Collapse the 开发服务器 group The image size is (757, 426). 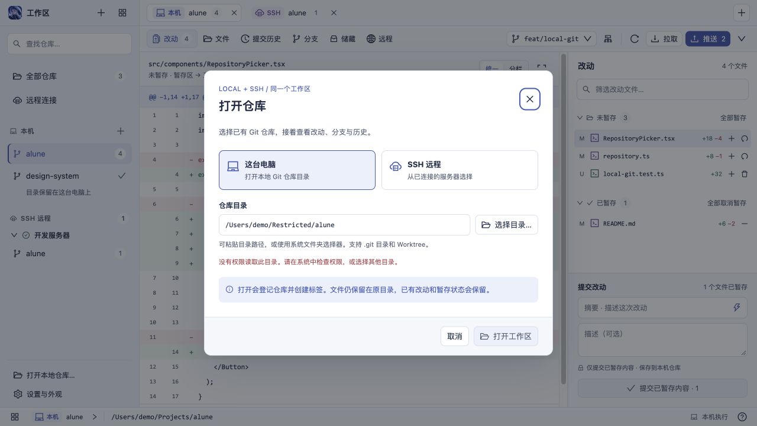(15, 235)
